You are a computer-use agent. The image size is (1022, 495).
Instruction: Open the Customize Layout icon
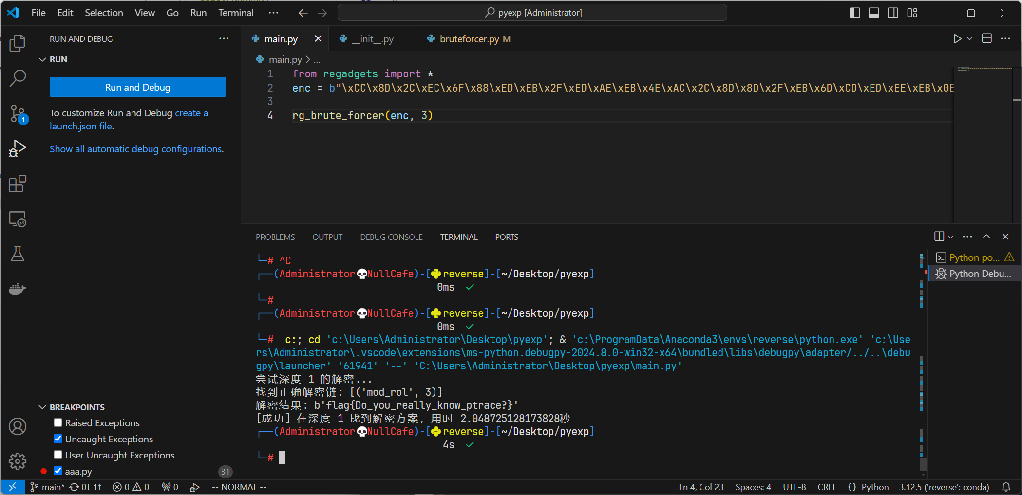tap(912, 13)
